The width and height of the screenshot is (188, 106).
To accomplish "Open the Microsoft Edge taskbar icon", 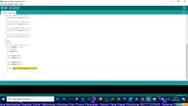I will point(130,99).
